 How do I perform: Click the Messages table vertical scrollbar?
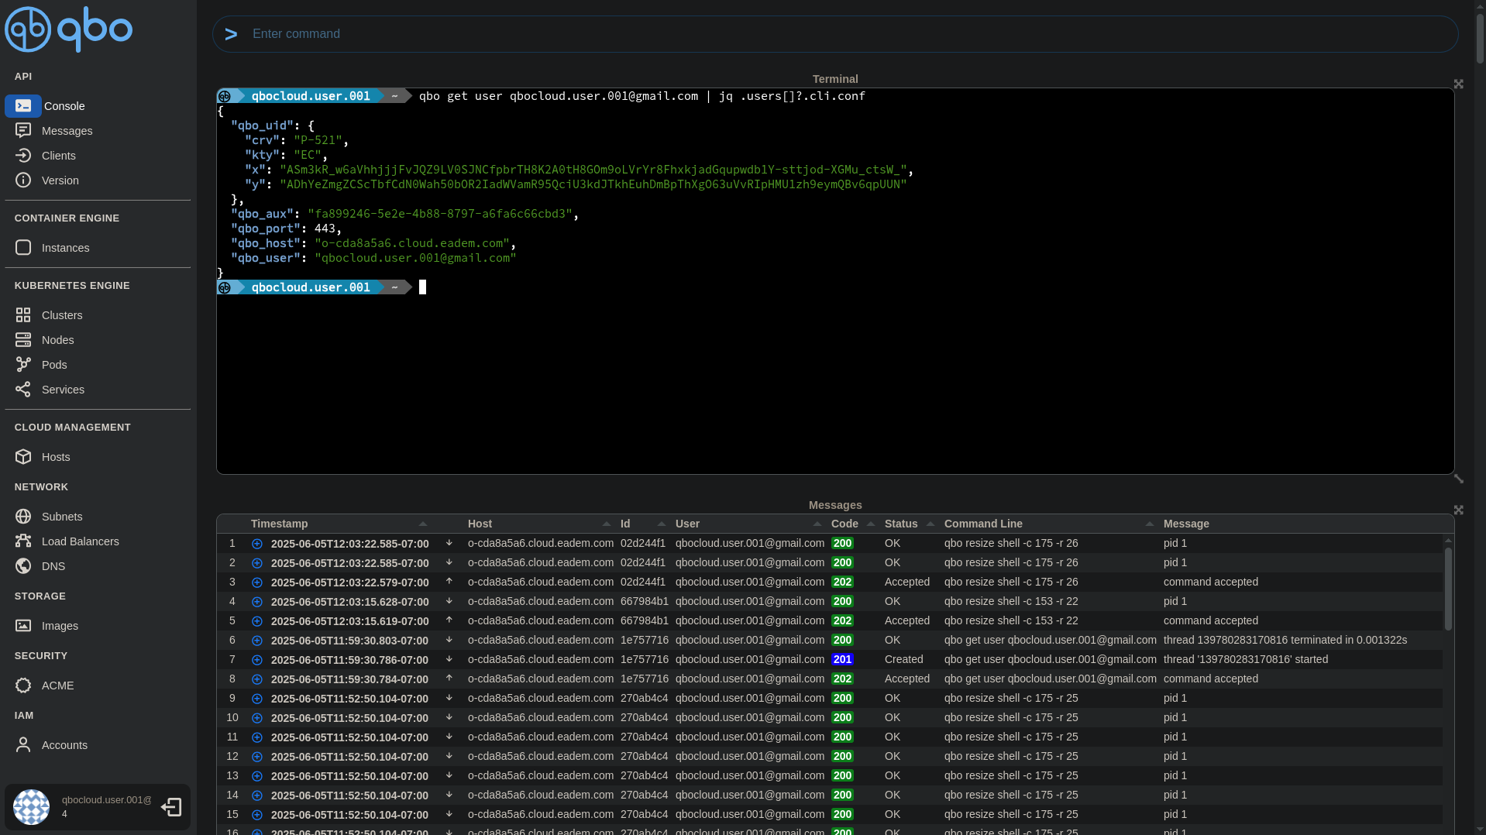[x=1448, y=589]
